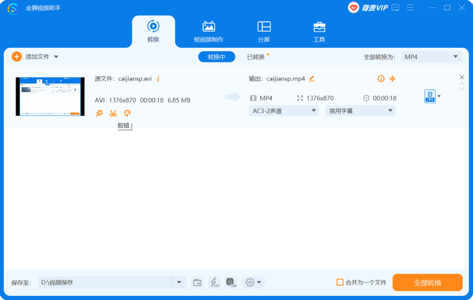Image resolution: width=473 pixels, height=300 pixels.
Task: Check 合并为一个文件 checkbox
Action: point(340,282)
